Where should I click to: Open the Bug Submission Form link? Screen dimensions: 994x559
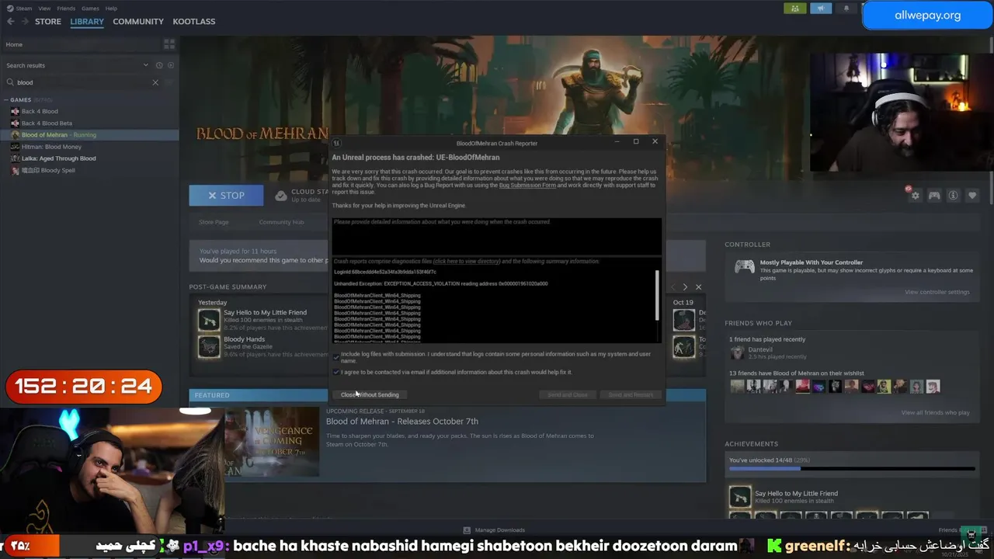[527, 186]
